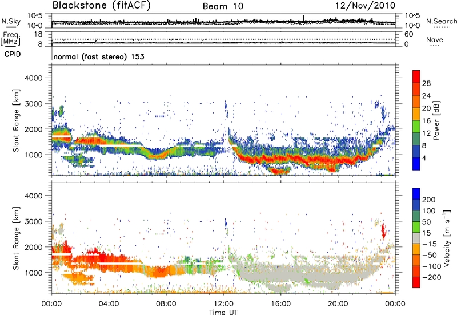Click the '15' tick on the Velocity scale
This screenshot has width=457, height=316.
coord(426,233)
